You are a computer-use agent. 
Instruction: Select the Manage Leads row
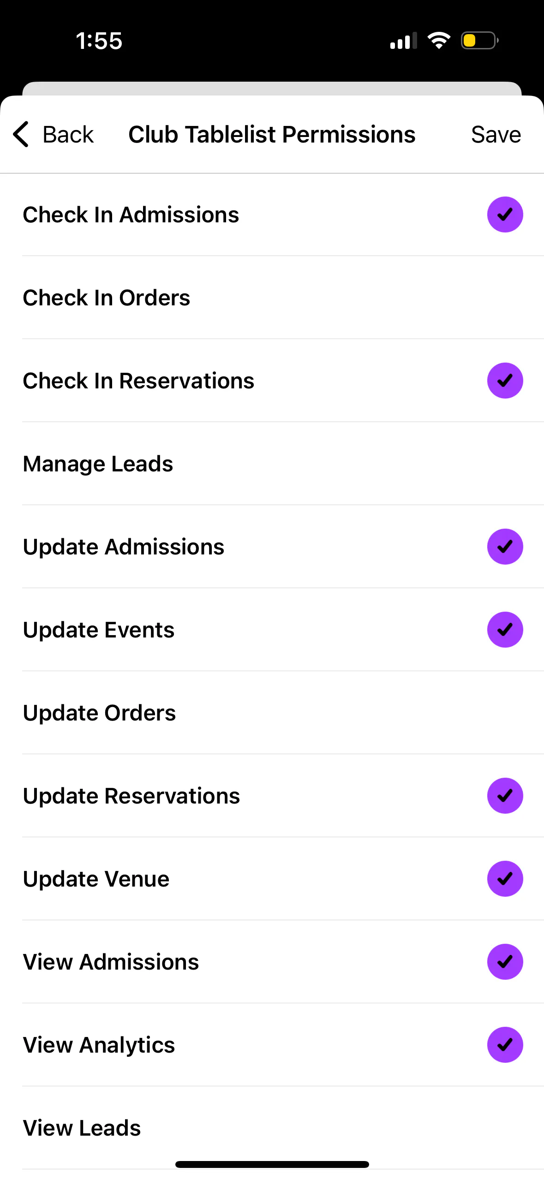tap(272, 464)
